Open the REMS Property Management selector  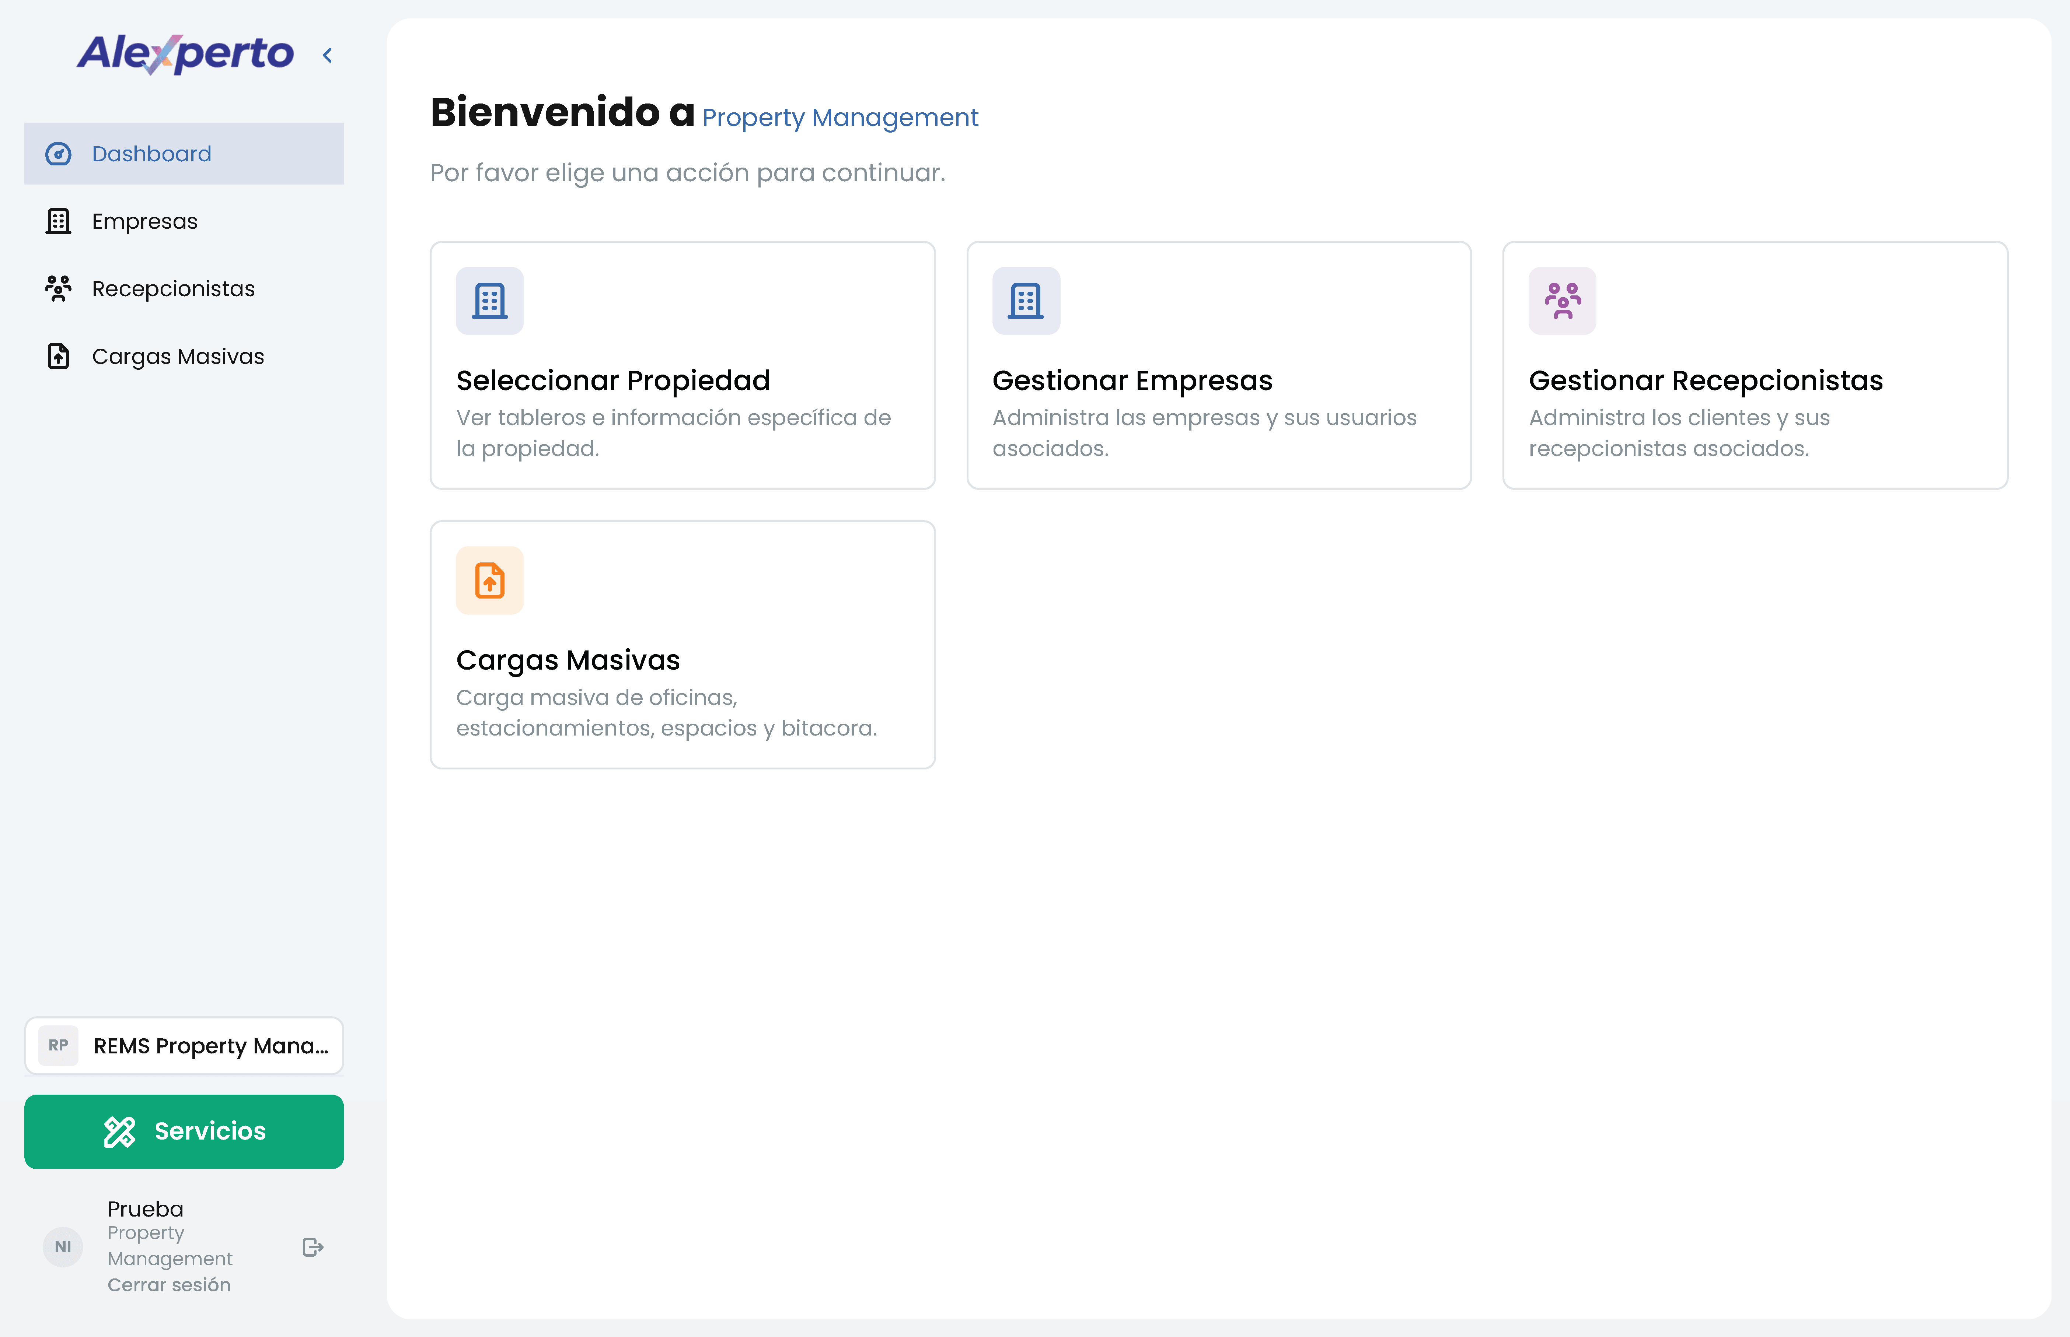[x=184, y=1045]
